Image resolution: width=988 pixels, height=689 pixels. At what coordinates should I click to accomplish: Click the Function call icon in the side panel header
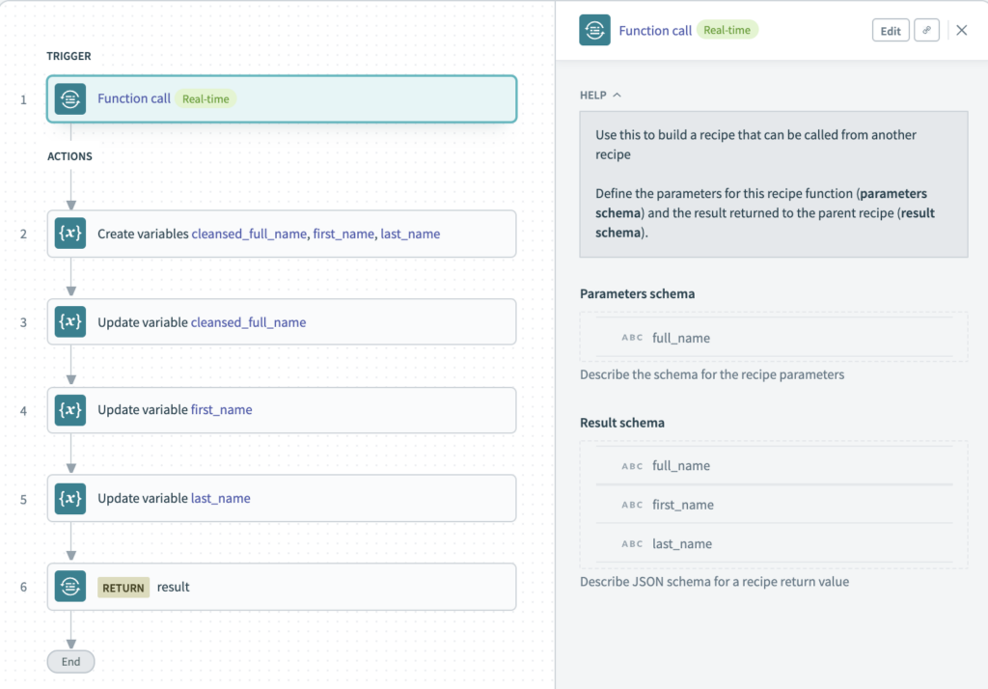(x=594, y=30)
